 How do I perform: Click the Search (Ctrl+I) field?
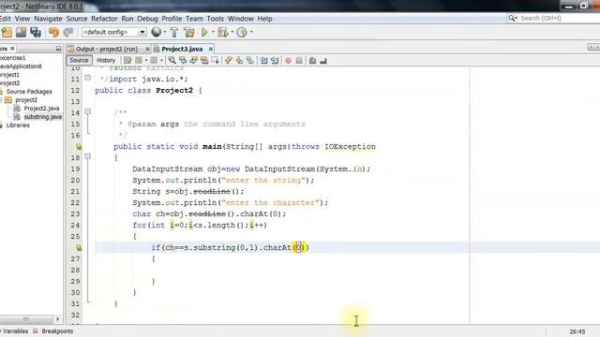pyautogui.click(x=554, y=18)
